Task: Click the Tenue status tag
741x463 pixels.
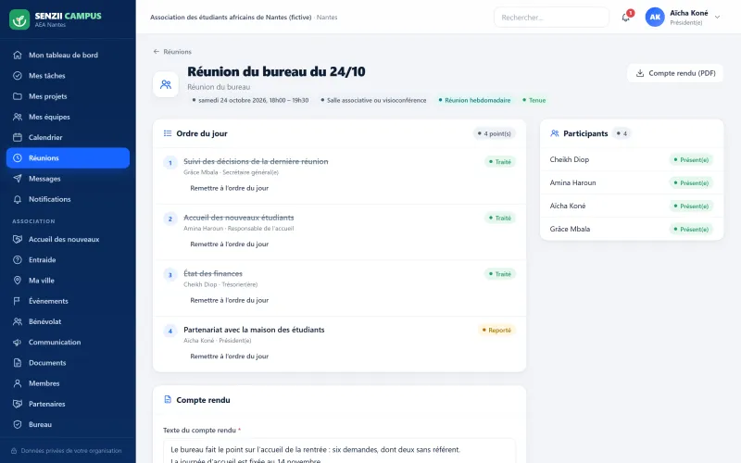Action: pyautogui.click(x=534, y=100)
